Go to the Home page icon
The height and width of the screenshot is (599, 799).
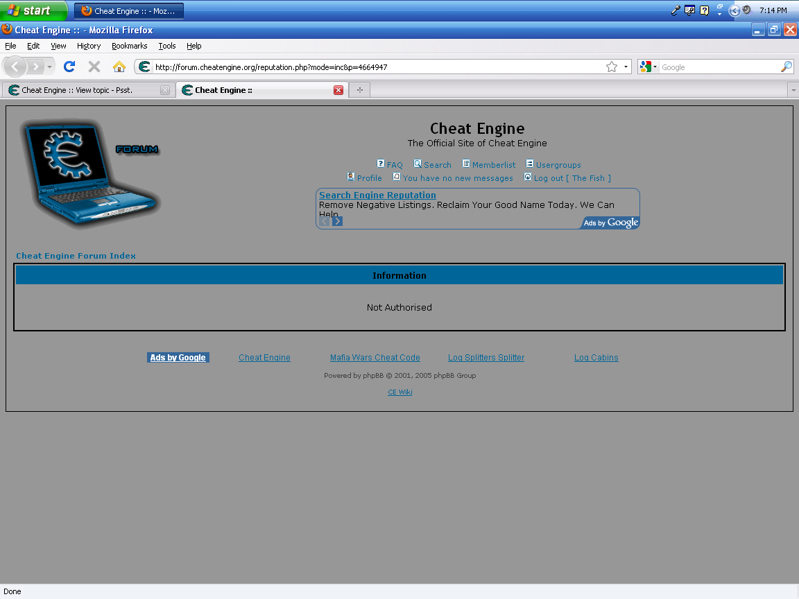pos(119,67)
